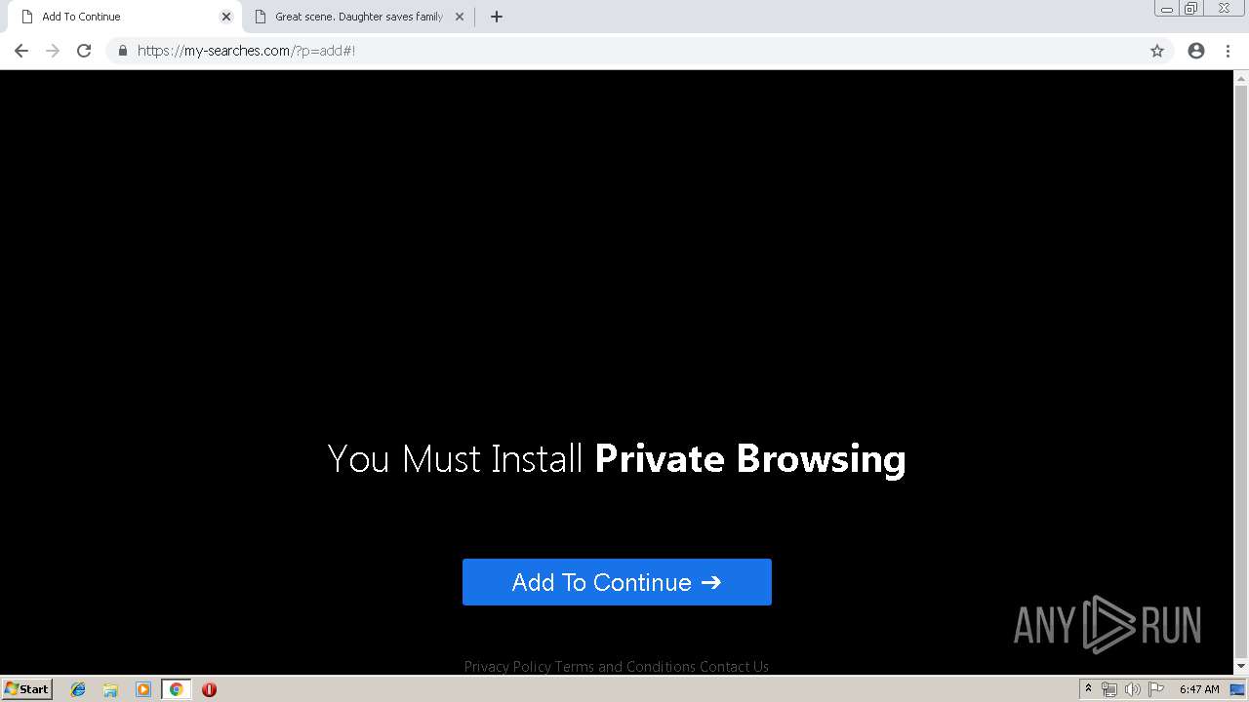
Task: Click the 'You Must Install Private Browsing' heading
Action: 617,458
